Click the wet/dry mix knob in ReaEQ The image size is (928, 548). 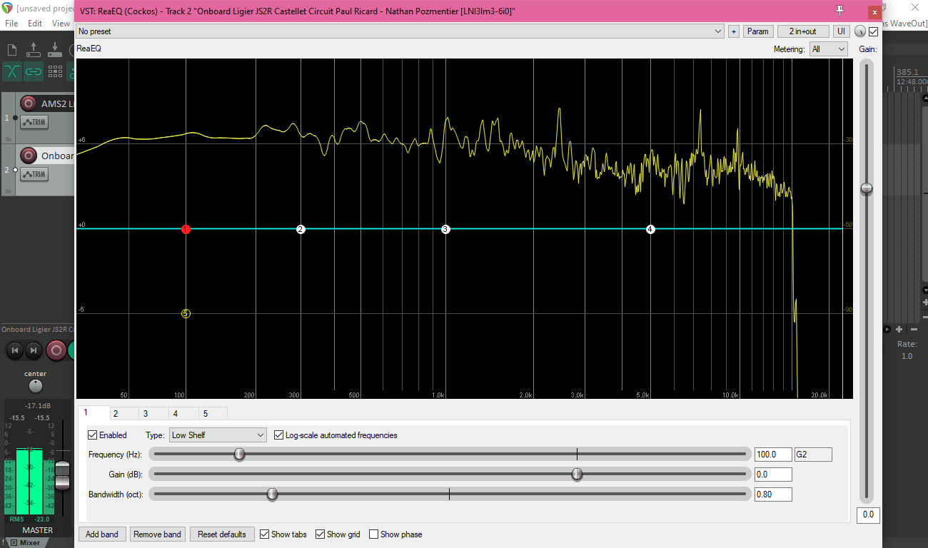click(x=860, y=31)
